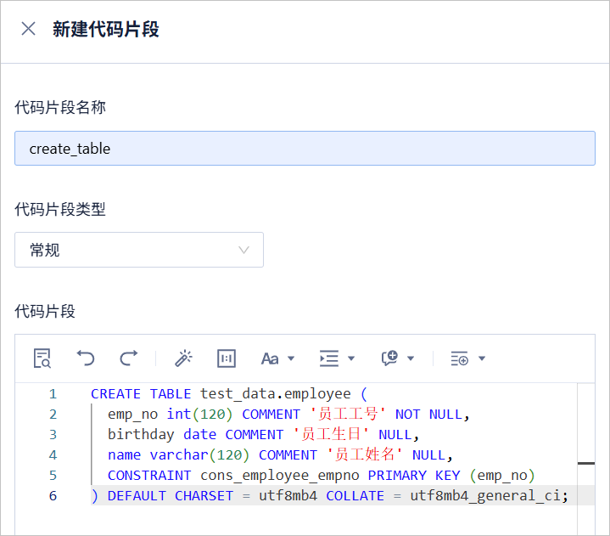Expand the snippet list dropdown arrow
Image resolution: width=610 pixels, height=536 pixels.
482,358
